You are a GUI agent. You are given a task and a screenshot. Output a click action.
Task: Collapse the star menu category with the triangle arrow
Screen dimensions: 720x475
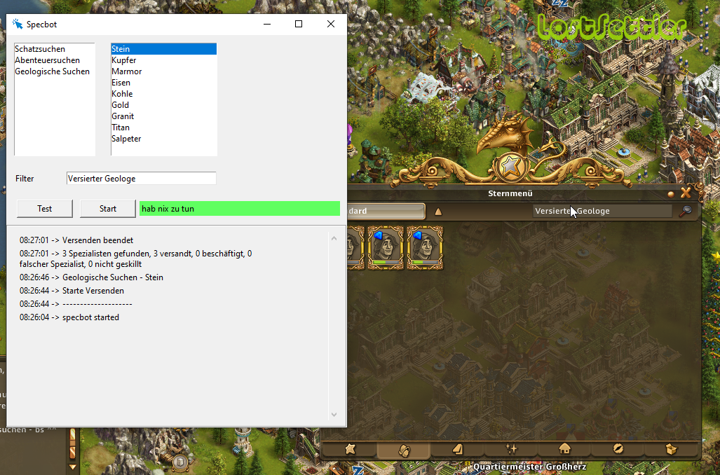[x=438, y=211]
